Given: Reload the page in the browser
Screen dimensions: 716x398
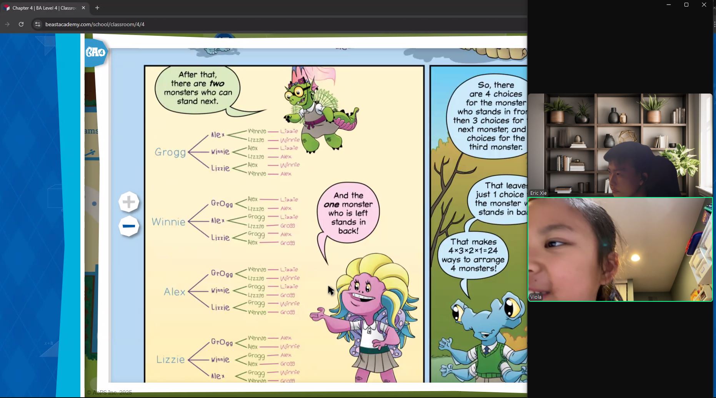Looking at the screenshot, I should (x=21, y=24).
